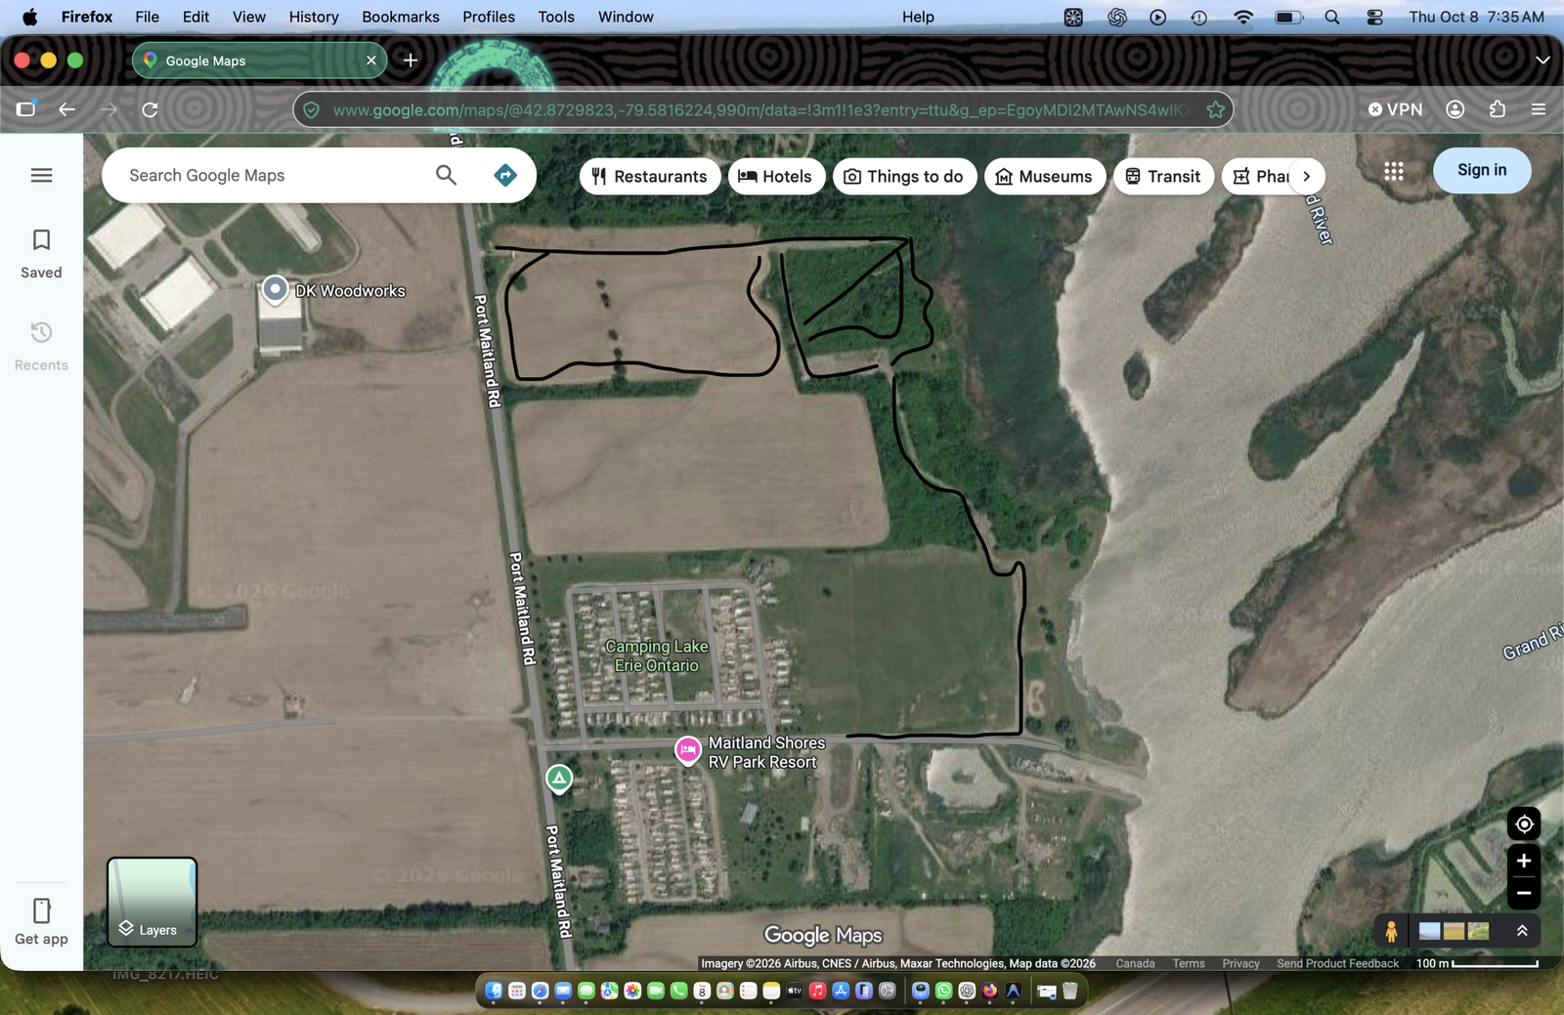Viewport: 1564px width, 1015px height.
Task: Click the green campground marker
Action: [559, 779]
